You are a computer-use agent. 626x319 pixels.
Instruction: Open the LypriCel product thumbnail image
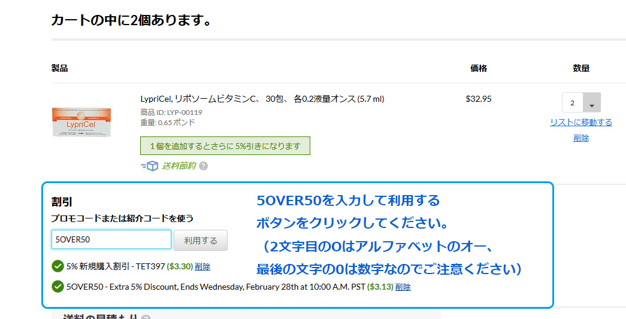[81, 122]
